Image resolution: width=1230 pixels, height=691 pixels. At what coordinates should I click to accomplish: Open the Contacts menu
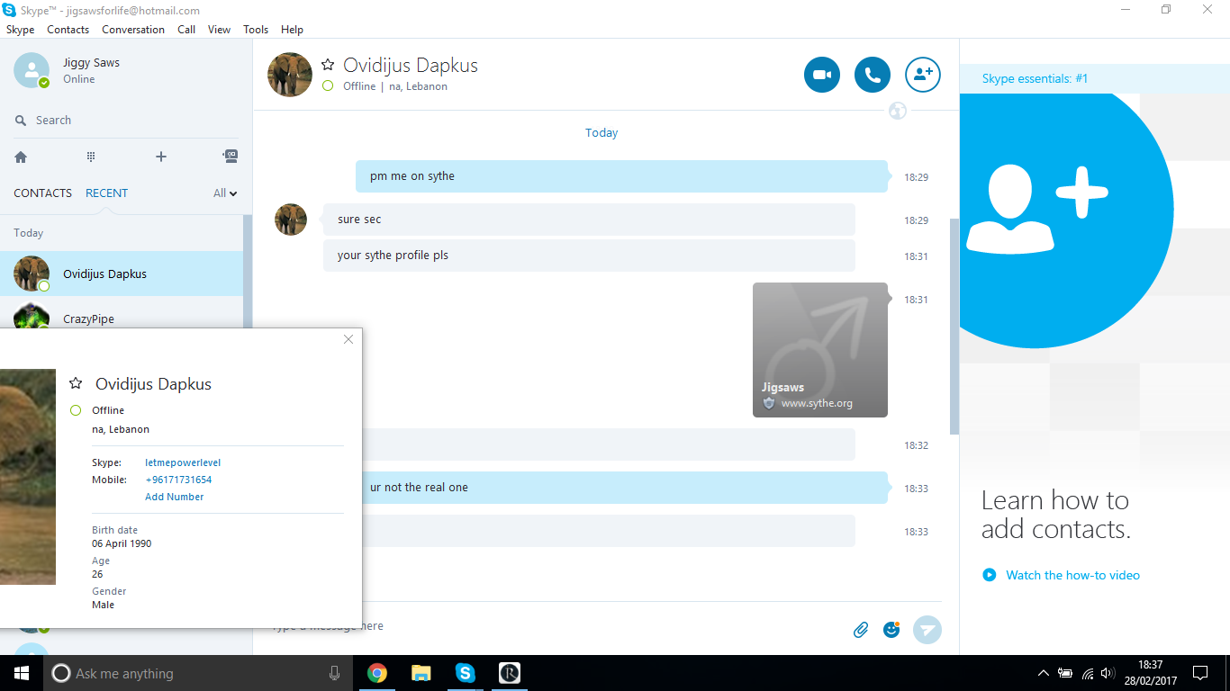68,30
